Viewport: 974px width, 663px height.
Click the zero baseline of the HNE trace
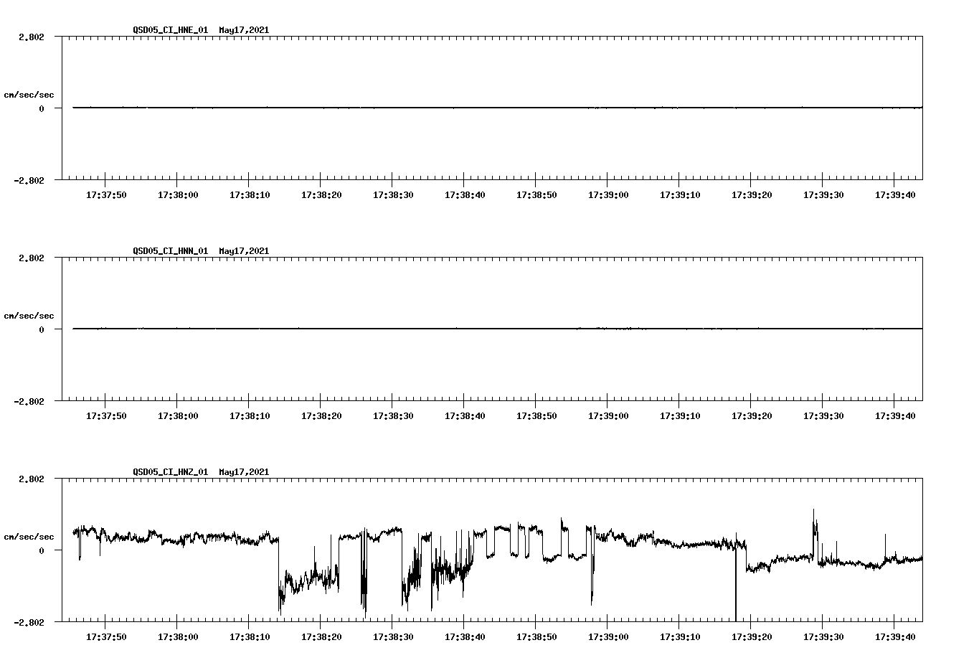[x=430, y=108]
